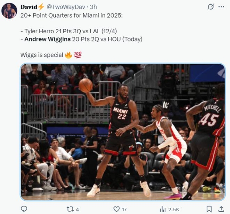230x214 pixels.
Task: Bookmark this post with bookmark icon
Action: click(x=209, y=209)
